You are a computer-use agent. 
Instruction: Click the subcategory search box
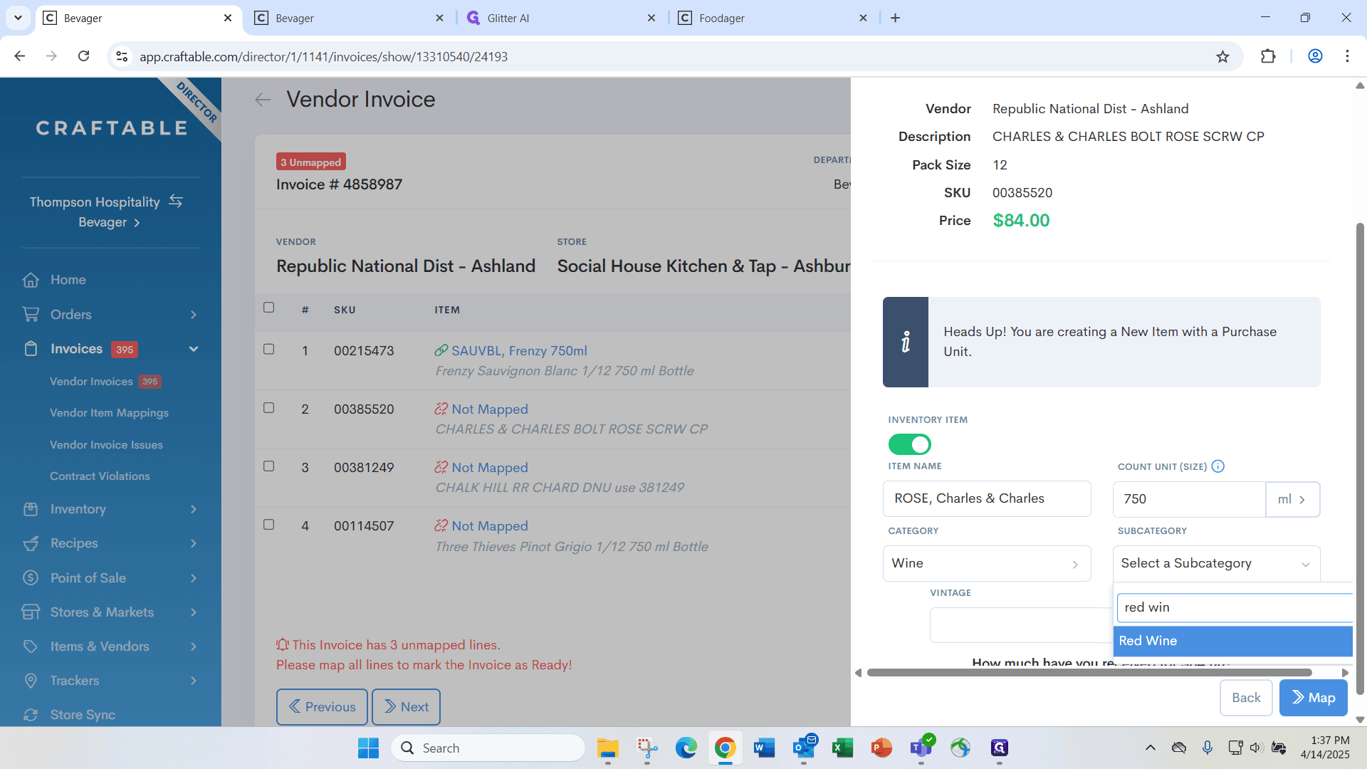[x=1235, y=607]
